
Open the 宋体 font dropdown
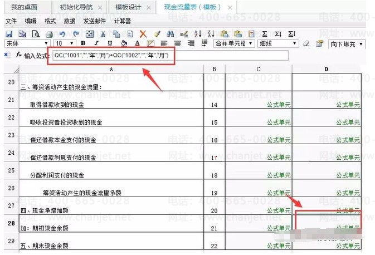click(x=27, y=43)
